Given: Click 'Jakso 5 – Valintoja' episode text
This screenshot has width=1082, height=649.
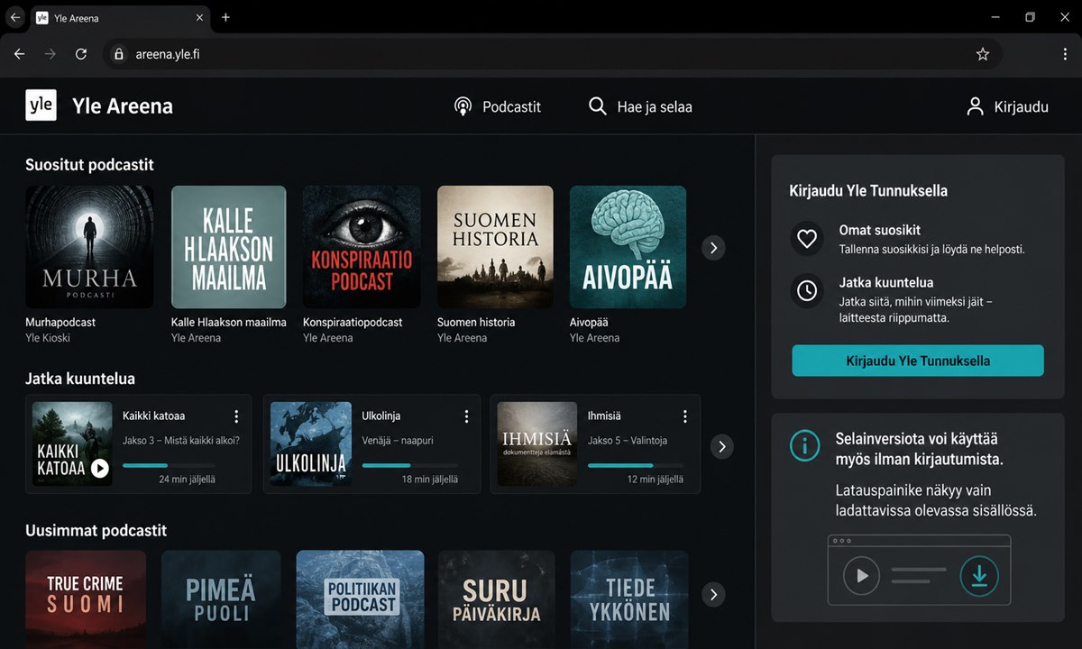Looking at the screenshot, I should tap(628, 441).
